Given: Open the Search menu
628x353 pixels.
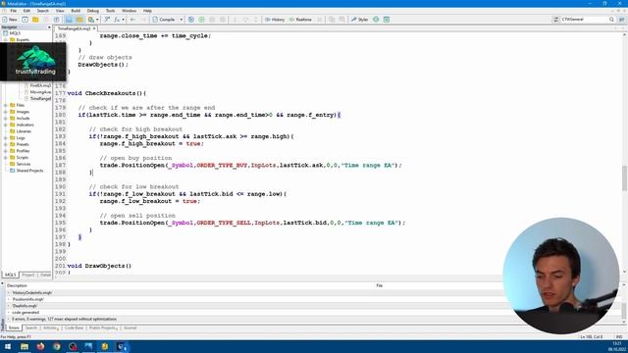Looking at the screenshot, I should [x=43, y=11].
